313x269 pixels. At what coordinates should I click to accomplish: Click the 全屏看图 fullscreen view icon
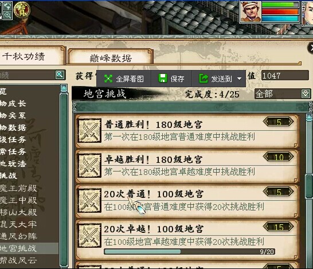pos(108,79)
